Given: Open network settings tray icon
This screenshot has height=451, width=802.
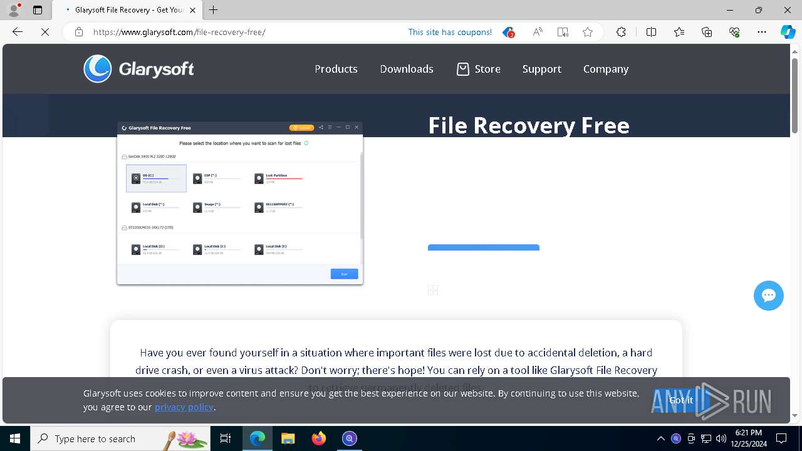Looking at the screenshot, I should pos(706,438).
